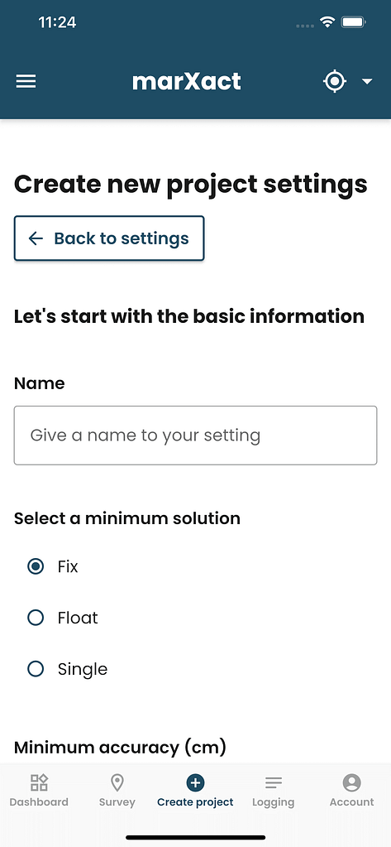This screenshot has width=391, height=847.
Task: Open the Account tab label
Action: (351, 802)
